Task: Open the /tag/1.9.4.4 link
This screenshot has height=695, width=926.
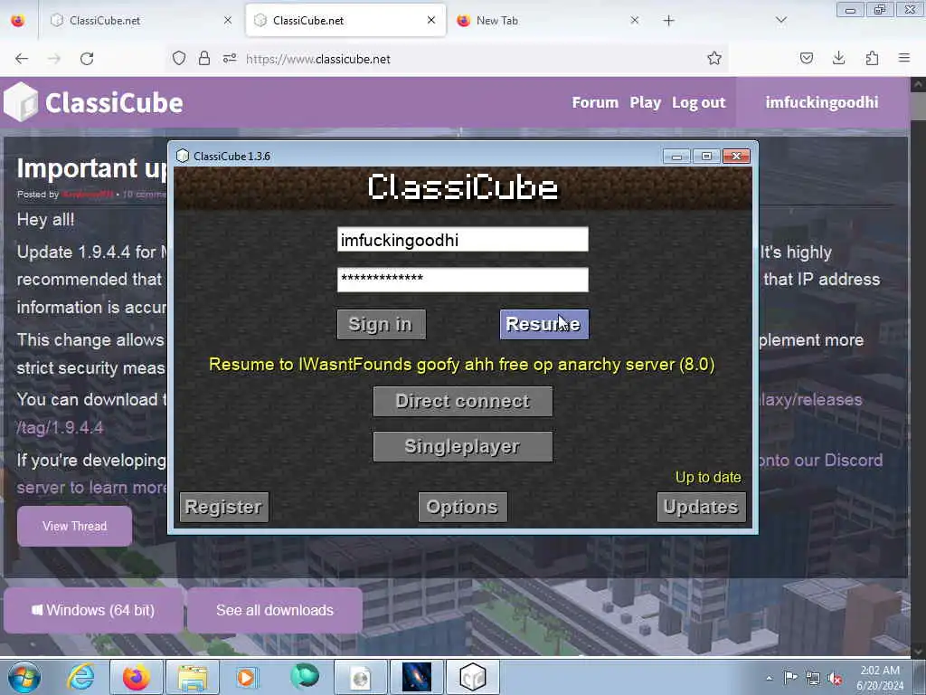Action: pos(60,427)
